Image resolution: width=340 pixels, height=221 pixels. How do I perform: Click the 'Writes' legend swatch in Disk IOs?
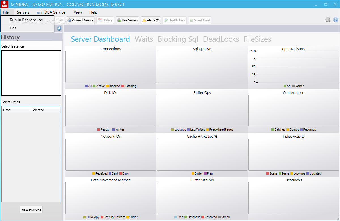[x=113, y=129]
